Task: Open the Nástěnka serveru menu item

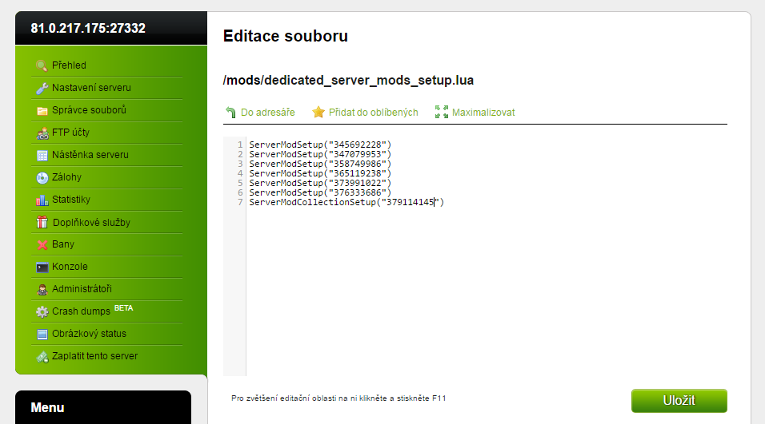Action: point(90,155)
